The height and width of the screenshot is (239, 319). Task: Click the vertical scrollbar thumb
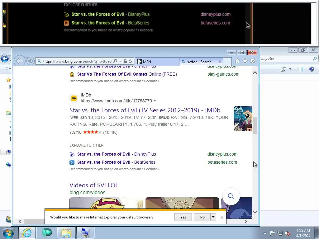coord(255,125)
